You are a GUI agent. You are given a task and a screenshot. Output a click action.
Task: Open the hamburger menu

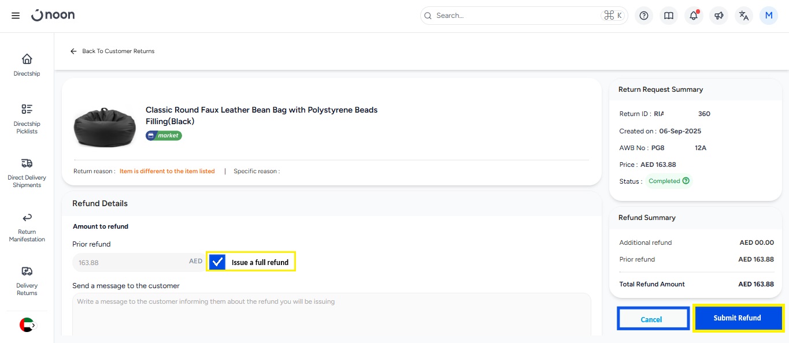coord(16,16)
